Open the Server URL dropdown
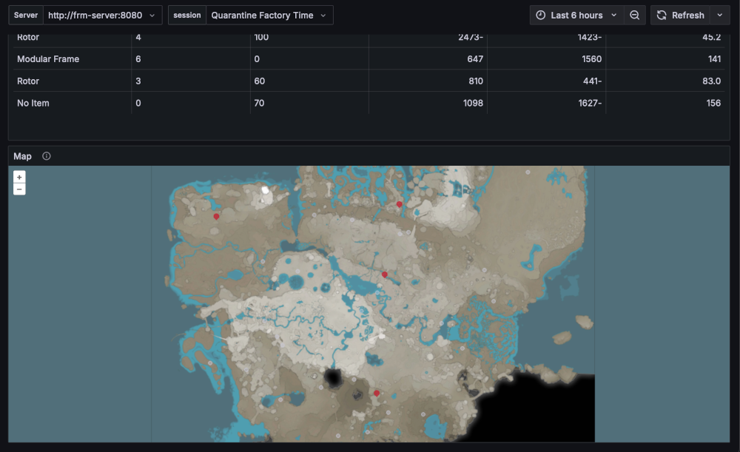Image resolution: width=740 pixels, height=452 pixels. [102, 15]
